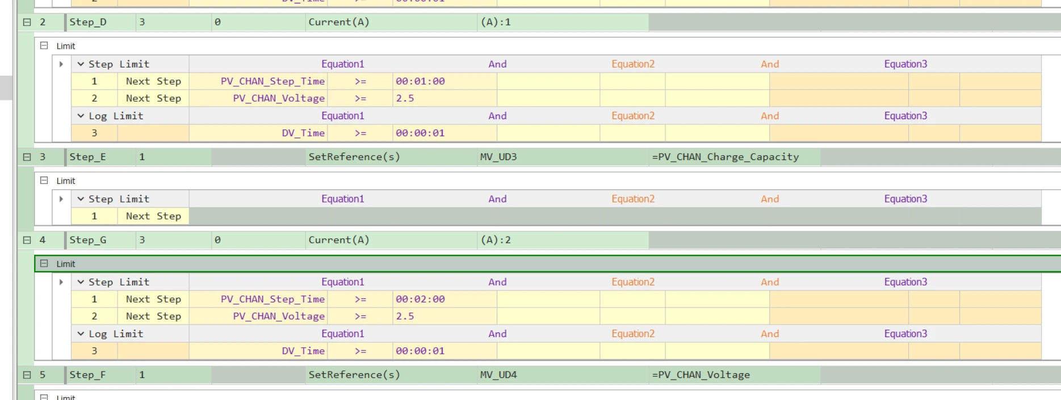Click Equation2 header in Step_D Step Limit
The image size is (1061, 400).
pyautogui.click(x=633, y=64)
